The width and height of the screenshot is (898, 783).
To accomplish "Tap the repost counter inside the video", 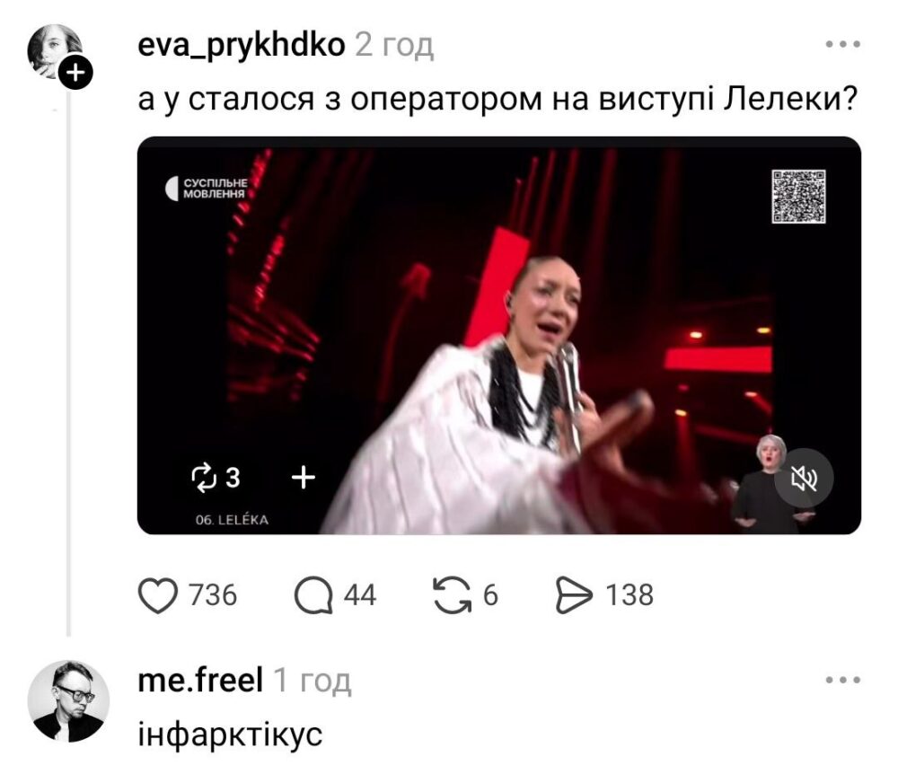I will point(216,478).
